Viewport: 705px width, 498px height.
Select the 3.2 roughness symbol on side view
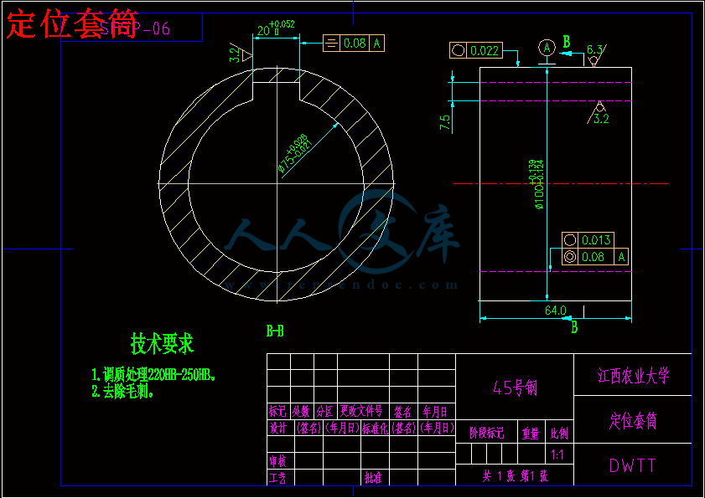[598, 113]
